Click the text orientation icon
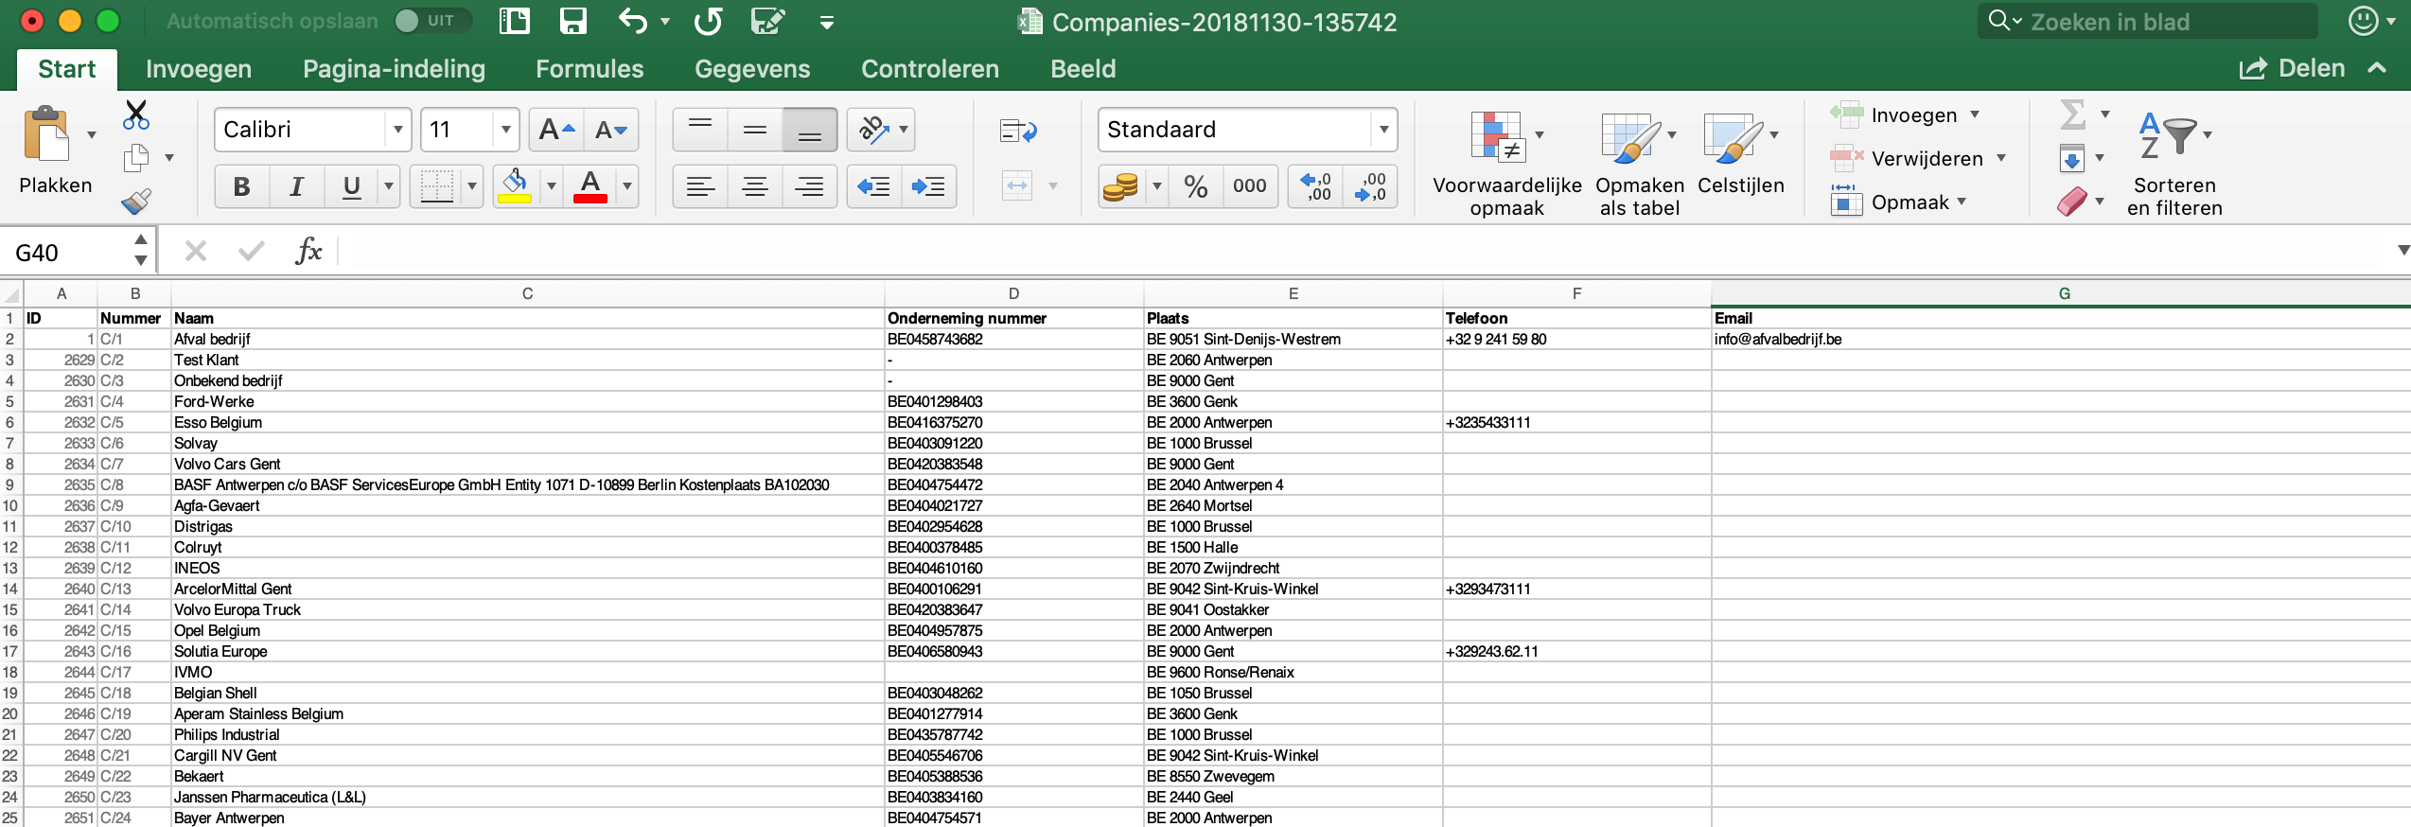 tap(873, 130)
